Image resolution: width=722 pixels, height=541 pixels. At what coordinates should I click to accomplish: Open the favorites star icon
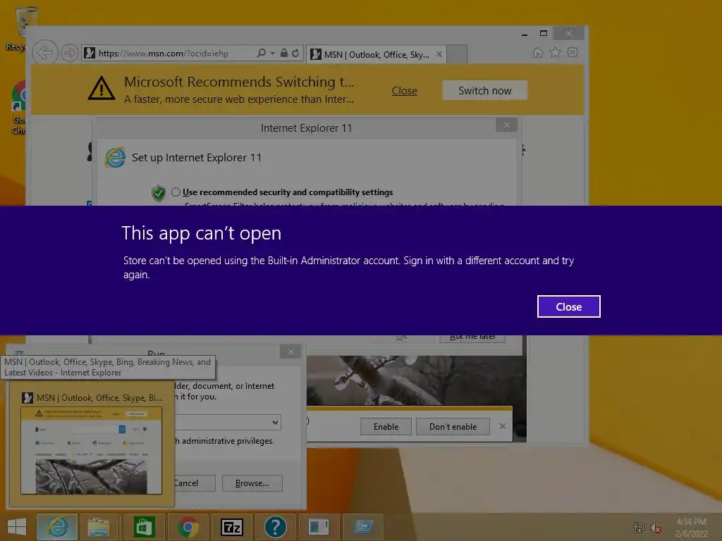(x=556, y=52)
